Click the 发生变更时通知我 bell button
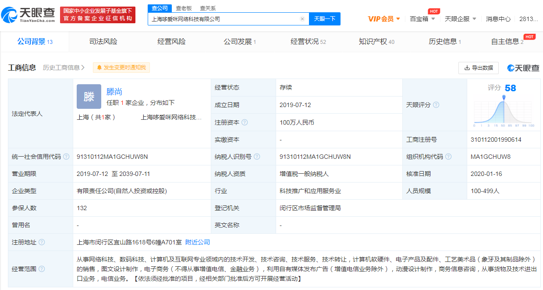543x290 pixels. pyautogui.click(x=121, y=68)
